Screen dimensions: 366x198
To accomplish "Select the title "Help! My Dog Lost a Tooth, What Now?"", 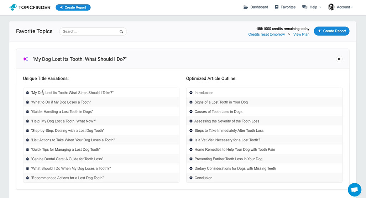I will pos(63,121).
